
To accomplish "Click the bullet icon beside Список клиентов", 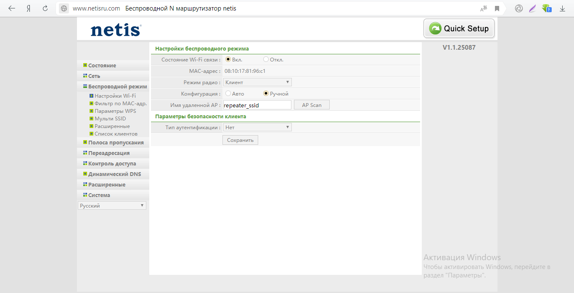I will point(91,134).
